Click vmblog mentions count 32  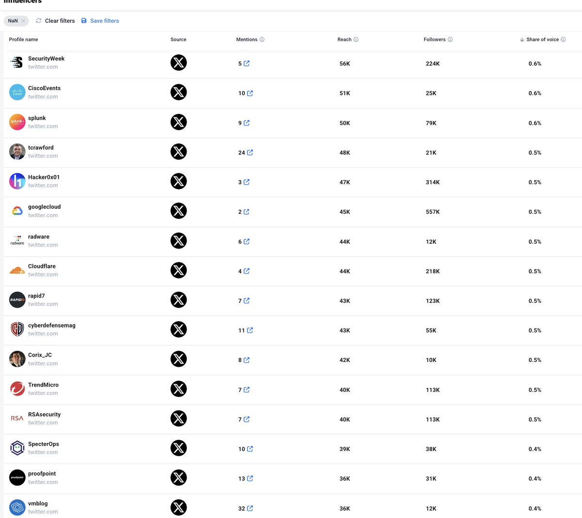(242, 508)
